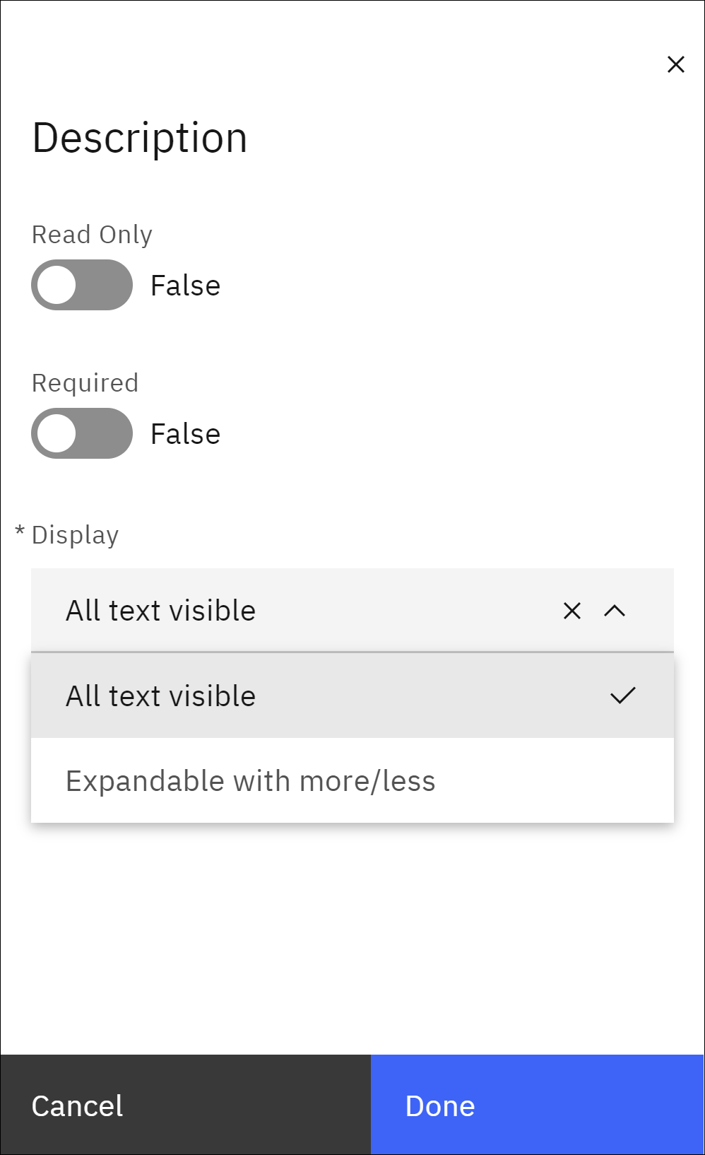Click the Description dialog title
705x1155 pixels.
140,137
